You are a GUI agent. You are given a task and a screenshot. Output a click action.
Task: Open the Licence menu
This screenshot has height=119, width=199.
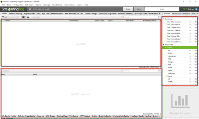click(x=79, y=5)
